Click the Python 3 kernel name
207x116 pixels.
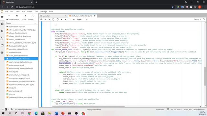197,19
